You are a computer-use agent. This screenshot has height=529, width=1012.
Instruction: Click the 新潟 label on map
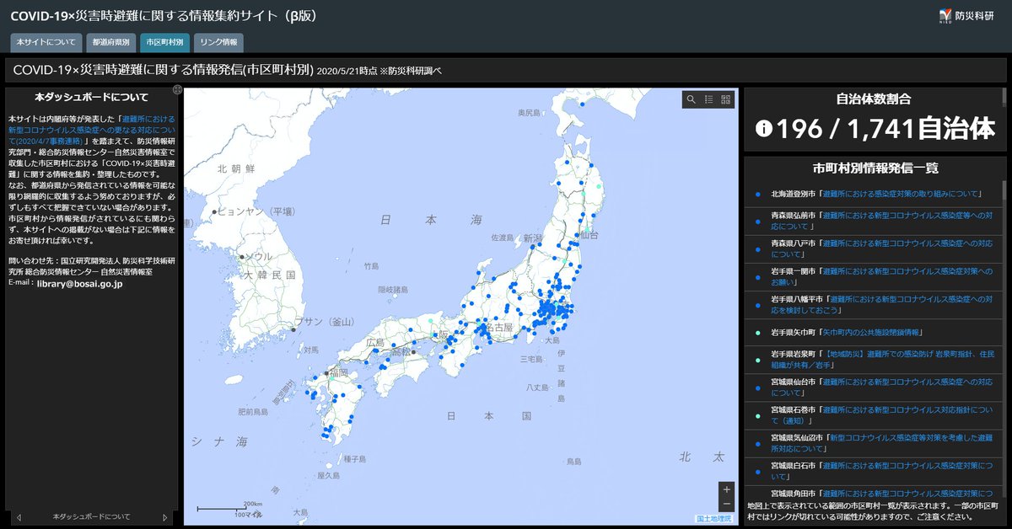click(x=531, y=238)
